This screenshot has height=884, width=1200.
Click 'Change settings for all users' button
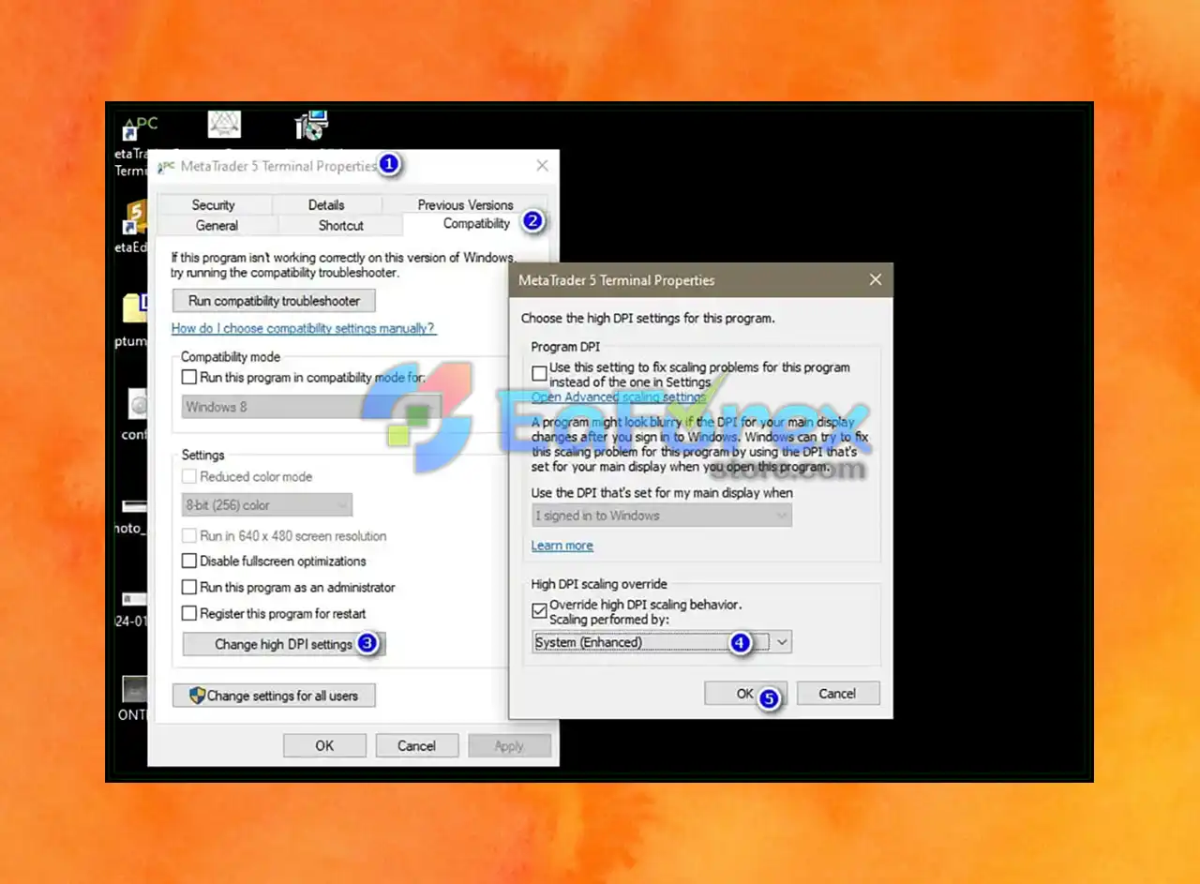(x=274, y=696)
